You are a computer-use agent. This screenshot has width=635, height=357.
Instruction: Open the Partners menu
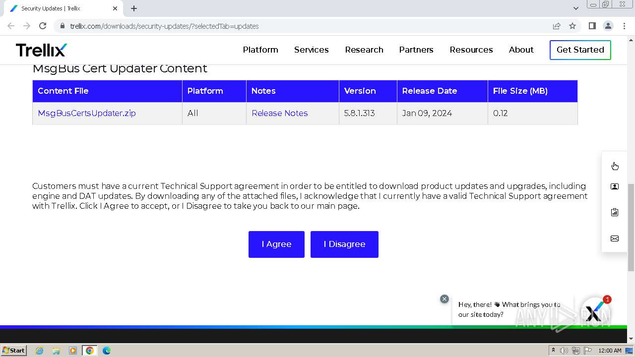[416, 50]
